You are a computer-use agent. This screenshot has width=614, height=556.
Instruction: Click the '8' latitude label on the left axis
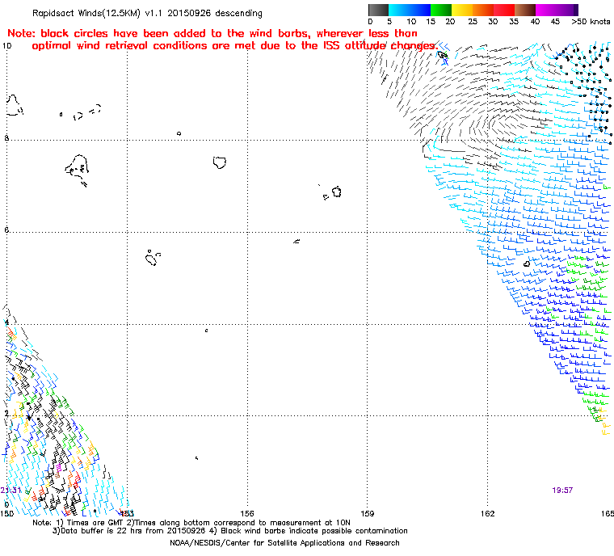click(6, 138)
